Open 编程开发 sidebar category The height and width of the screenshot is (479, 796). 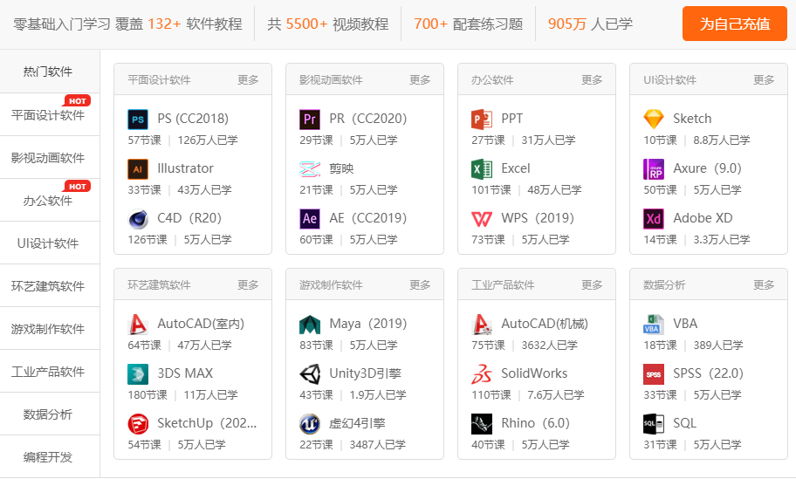pos(50,456)
